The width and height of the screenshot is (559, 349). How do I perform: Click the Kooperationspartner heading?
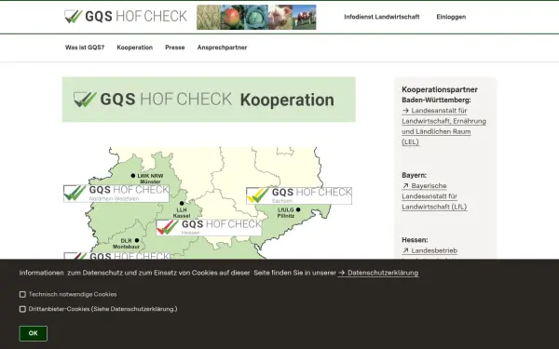pos(440,89)
